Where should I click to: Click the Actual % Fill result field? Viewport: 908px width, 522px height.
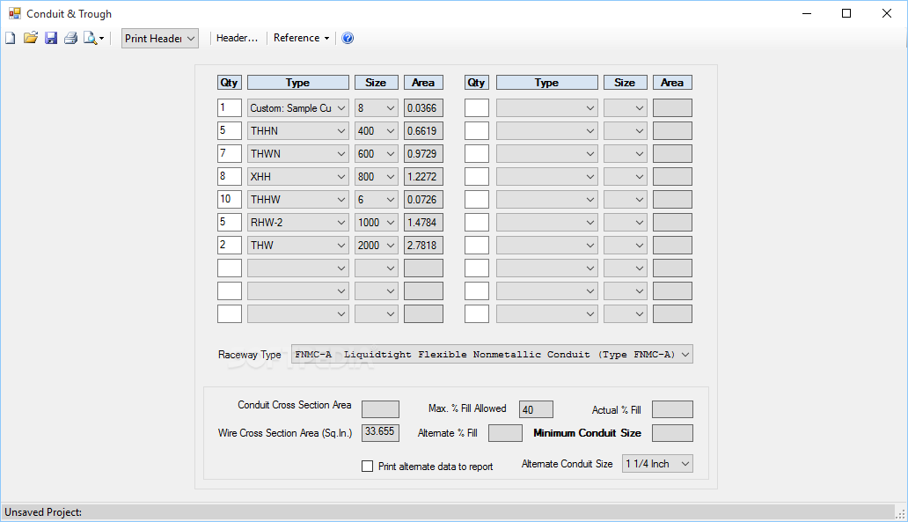672,409
